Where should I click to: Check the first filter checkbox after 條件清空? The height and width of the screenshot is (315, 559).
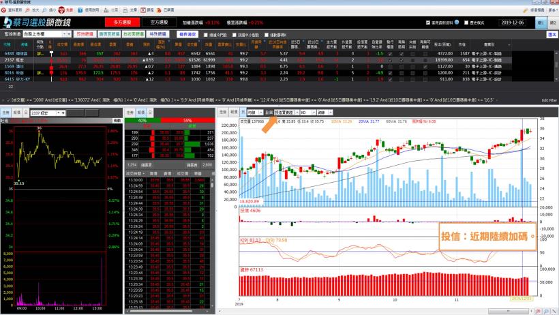[206, 35]
